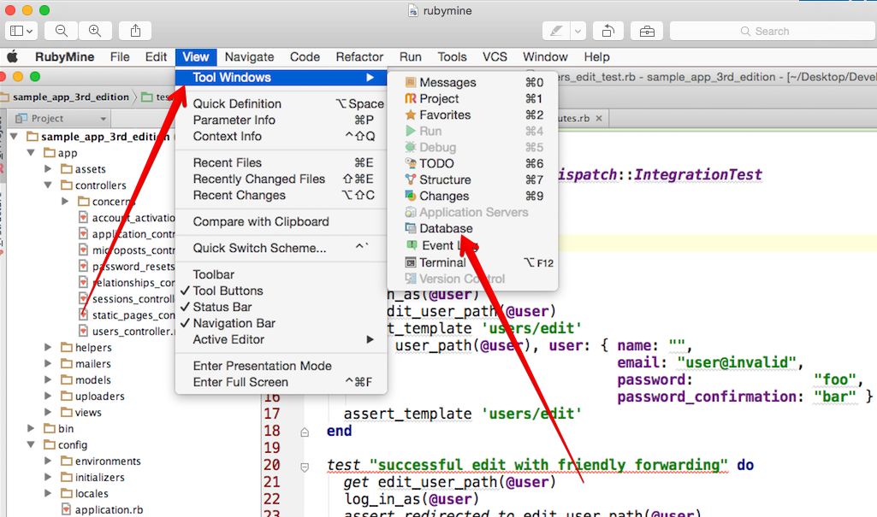This screenshot has width=877, height=517.
Task: Open the Terminal tool window
Action: pos(472,262)
